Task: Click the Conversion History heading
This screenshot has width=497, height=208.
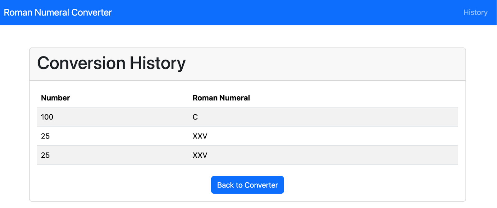Action: pos(111,63)
